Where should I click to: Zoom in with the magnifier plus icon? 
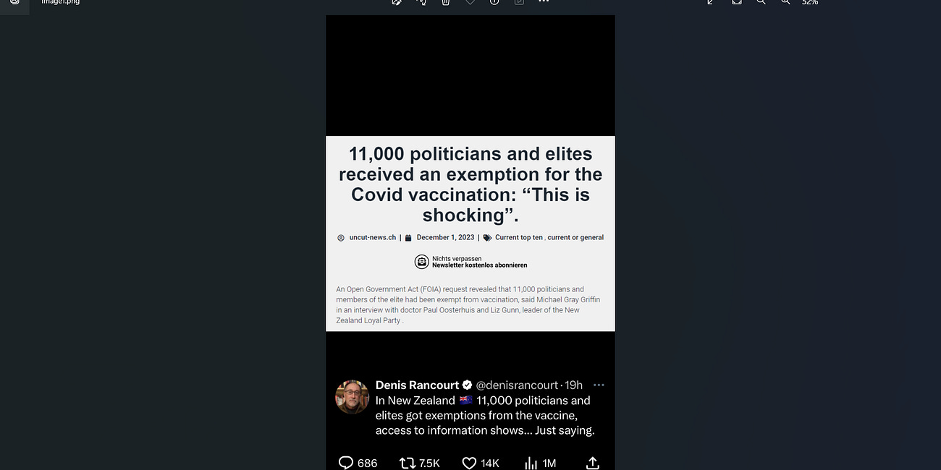click(x=761, y=3)
